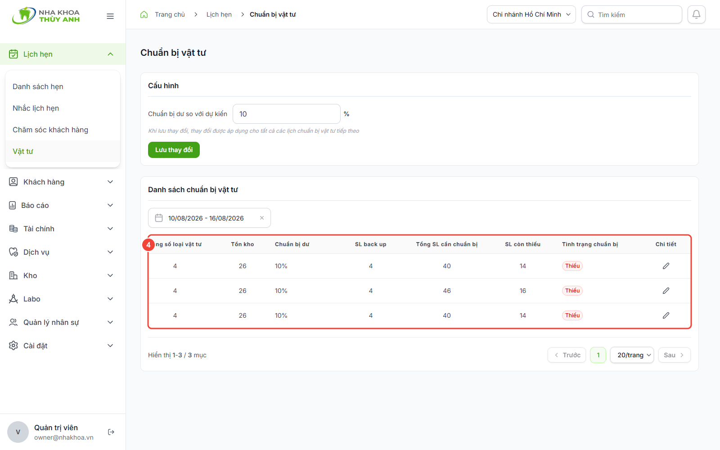Click the Dịch vụ icon in sidebar
The image size is (720, 450).
point(13,252)
